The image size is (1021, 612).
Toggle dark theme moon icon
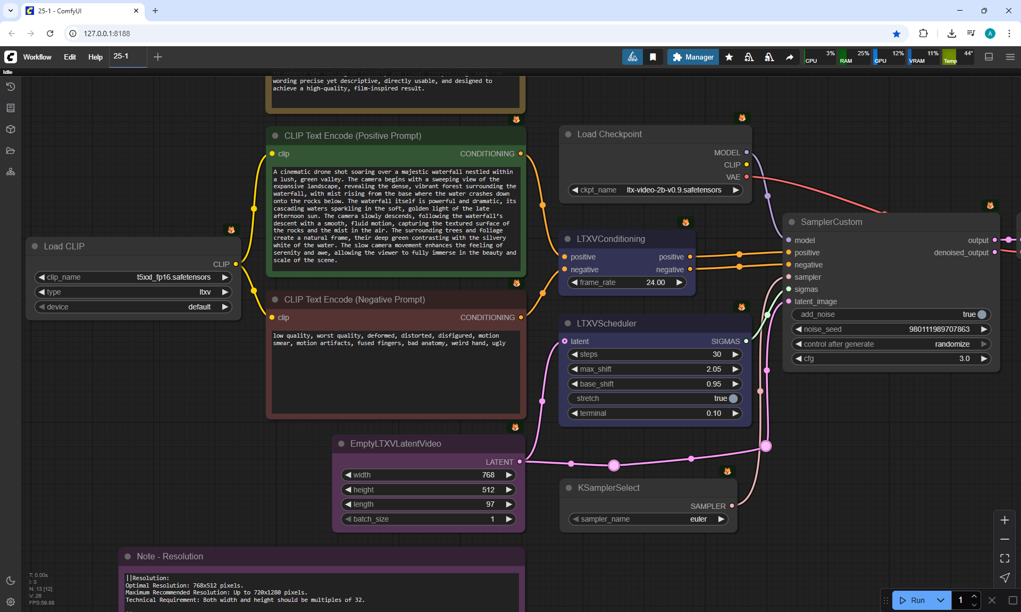11,581
